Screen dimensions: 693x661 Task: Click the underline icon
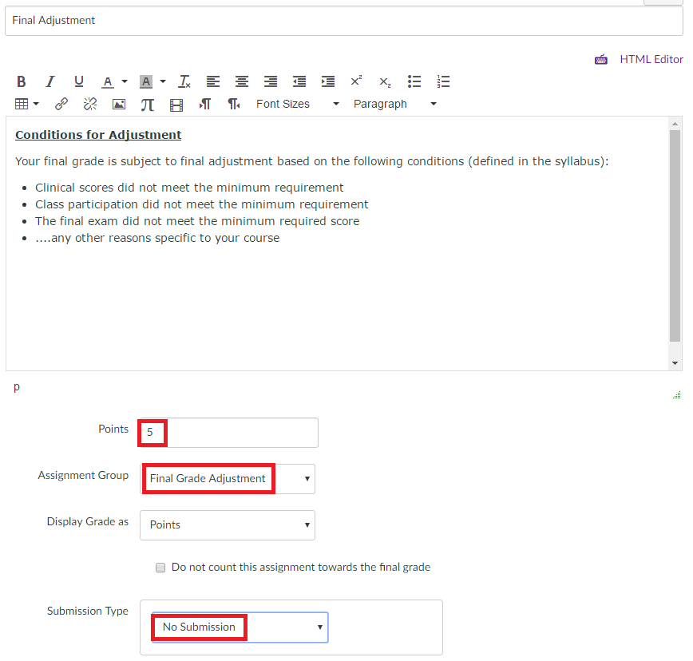(x=78, y=81)
